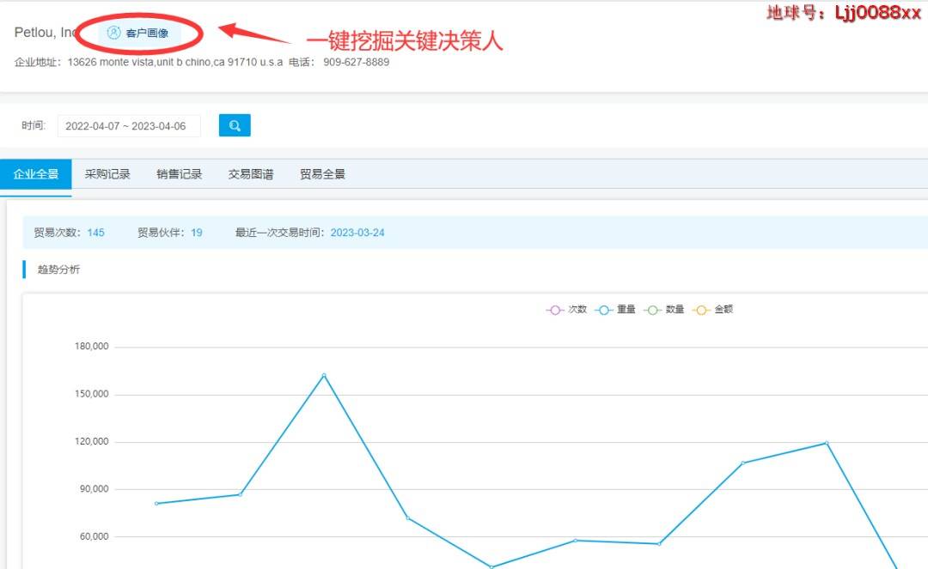
Task: Click the 180,000 y-axis label
Action: pos(91,346)
